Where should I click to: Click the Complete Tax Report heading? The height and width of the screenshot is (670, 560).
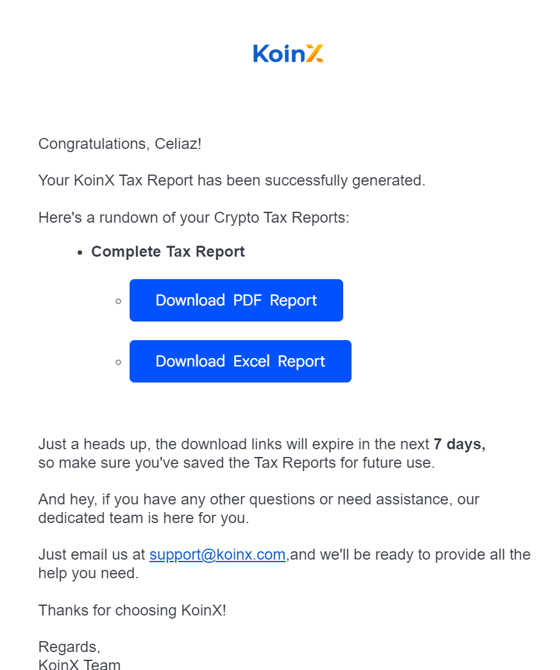[x=168, y=252]
